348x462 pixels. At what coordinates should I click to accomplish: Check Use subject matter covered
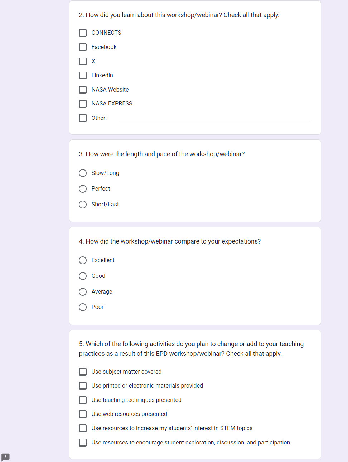click(x=83, y=372)
